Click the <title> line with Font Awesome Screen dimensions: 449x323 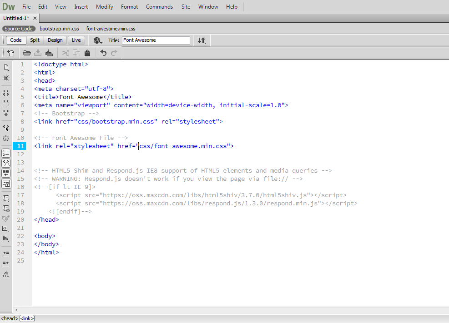[x=83, y=97]
